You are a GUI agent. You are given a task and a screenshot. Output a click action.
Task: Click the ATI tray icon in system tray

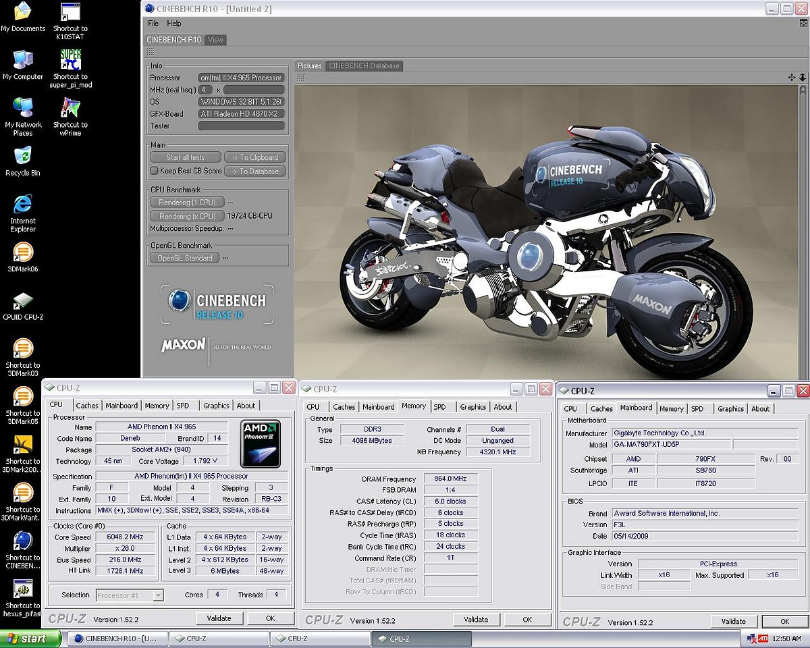click(763, 638)
